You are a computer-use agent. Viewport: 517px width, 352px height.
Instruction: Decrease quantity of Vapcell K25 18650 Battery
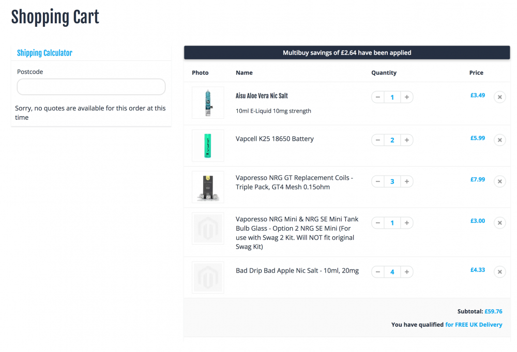tap(378, 140)
